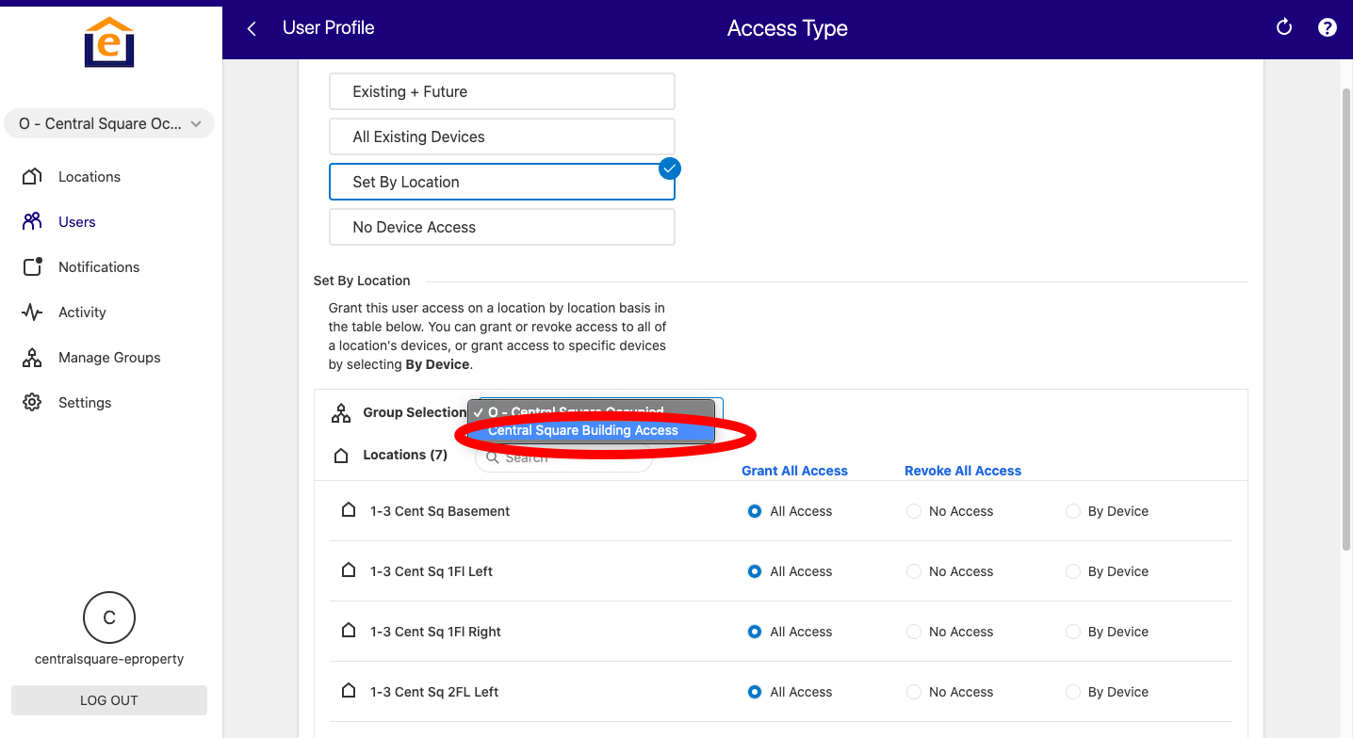Open Manage Groups in sidebar
The height and width of the screenshot is (738, 1353).
(x=110, y=358)
